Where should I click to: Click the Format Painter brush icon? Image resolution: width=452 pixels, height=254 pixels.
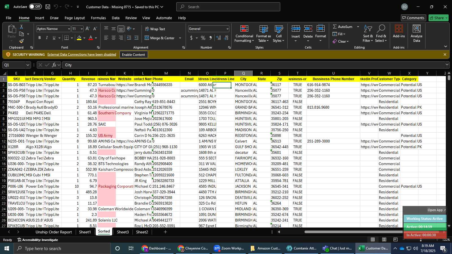[x=21, y=41]
